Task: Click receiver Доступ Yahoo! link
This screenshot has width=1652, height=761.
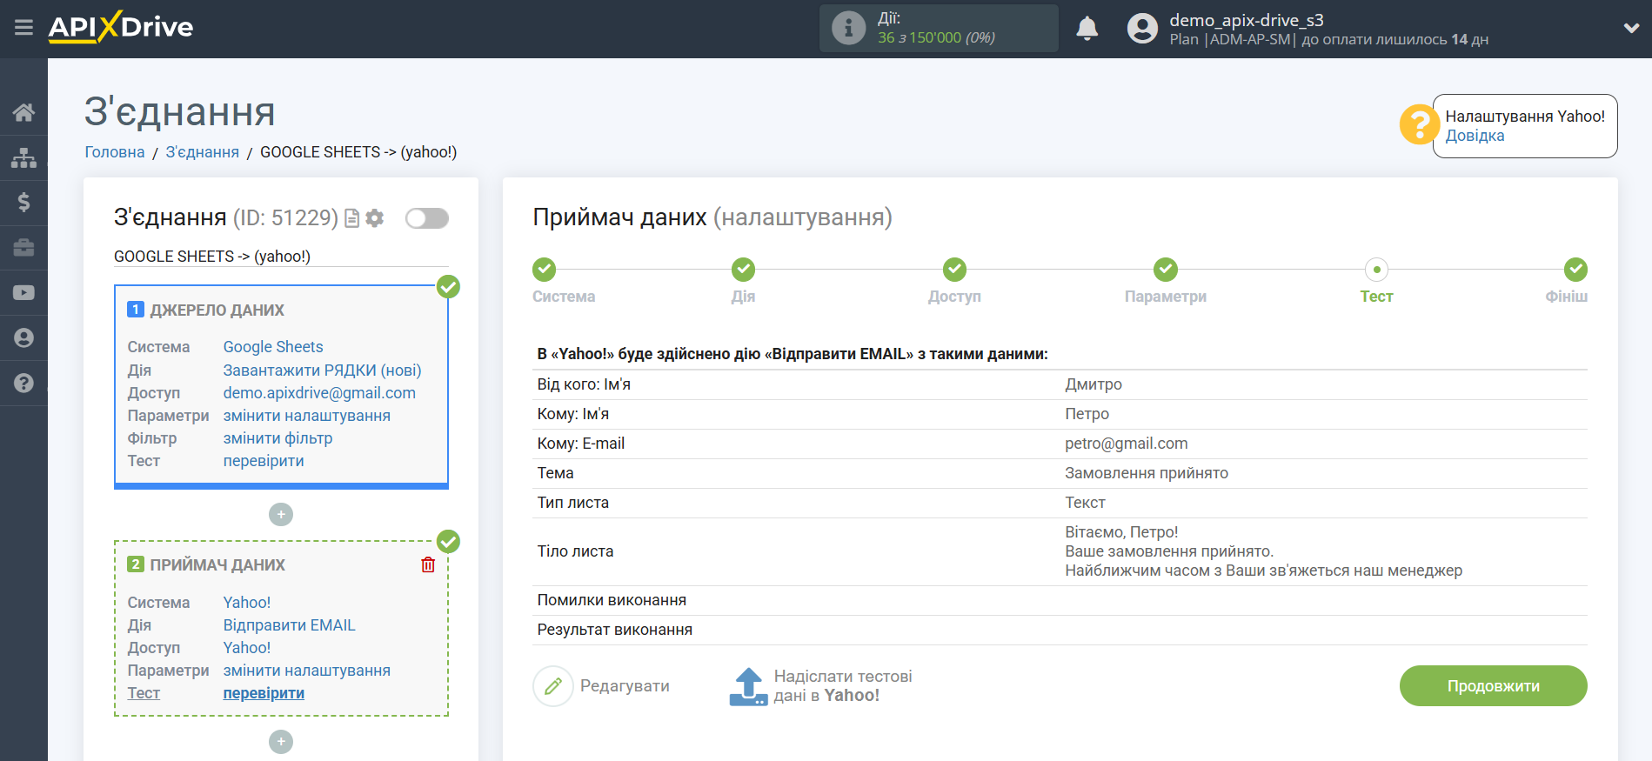Action: click(247, 648)
